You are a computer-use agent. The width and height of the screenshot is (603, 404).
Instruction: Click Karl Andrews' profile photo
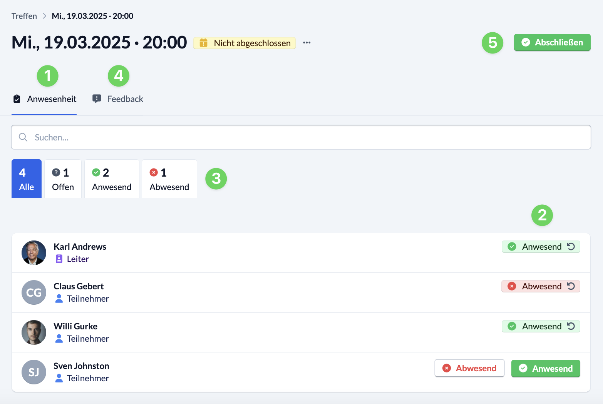34,253
